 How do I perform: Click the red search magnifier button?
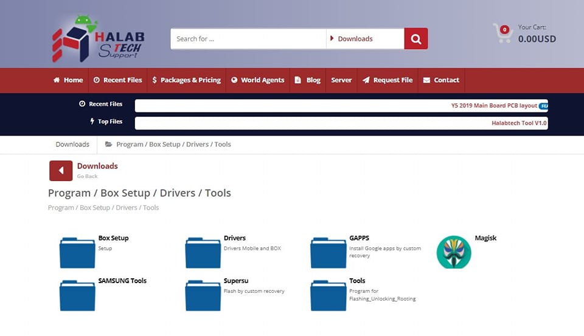pos(416,39)
